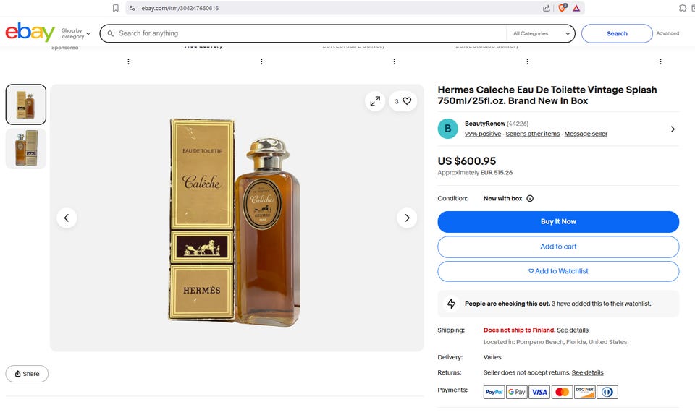Click the eBay logo
This screenshot has height=415, width=695.
[x=30, y=33]
